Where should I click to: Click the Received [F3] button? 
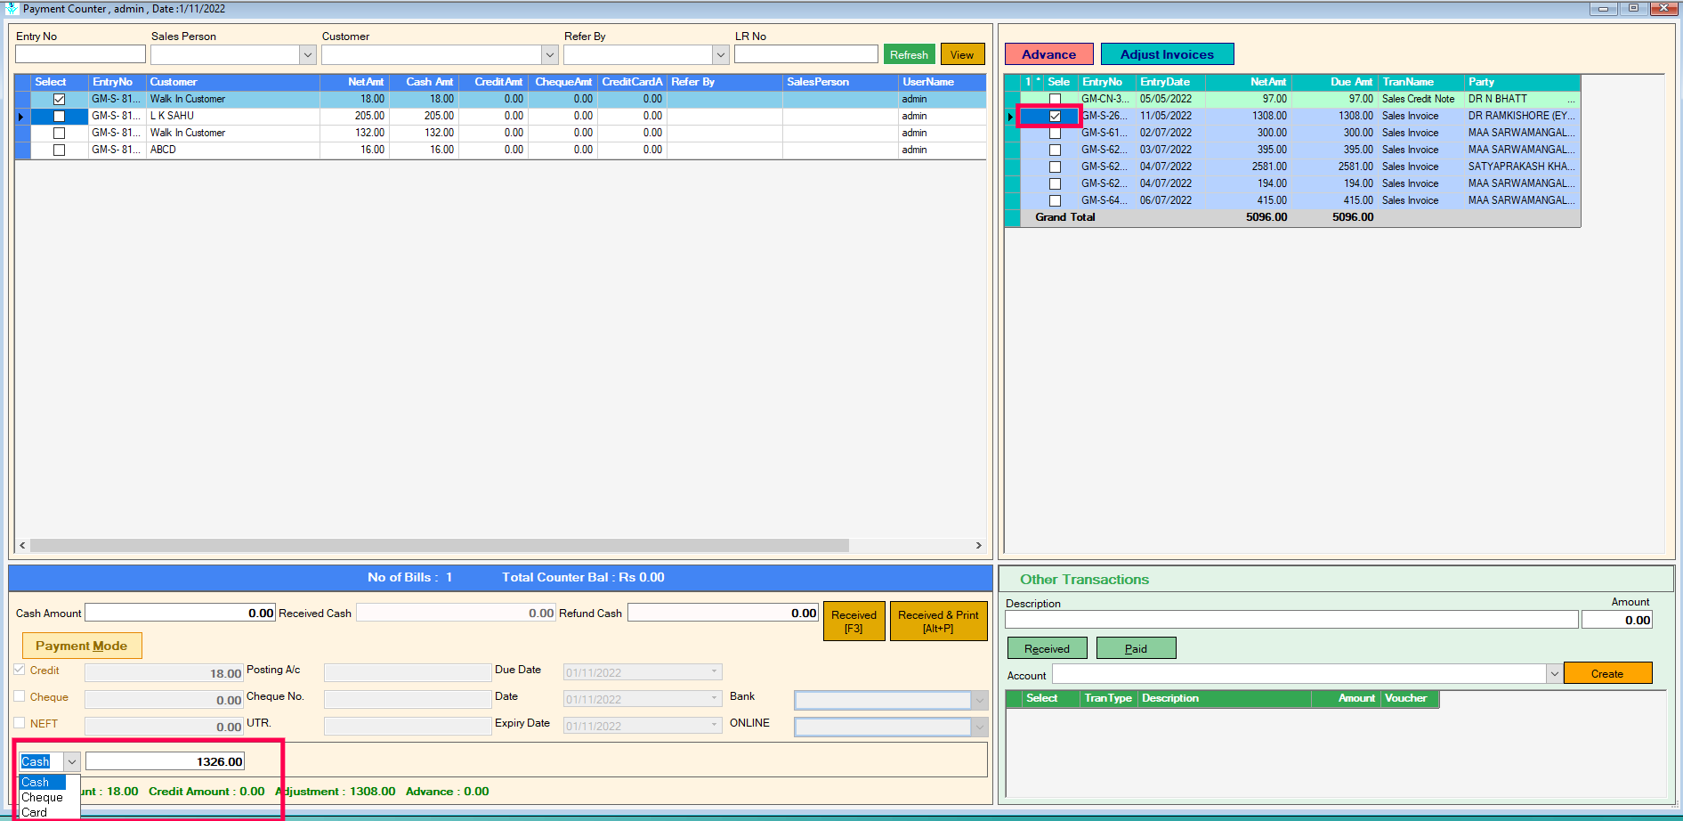(x=854, y=621)
